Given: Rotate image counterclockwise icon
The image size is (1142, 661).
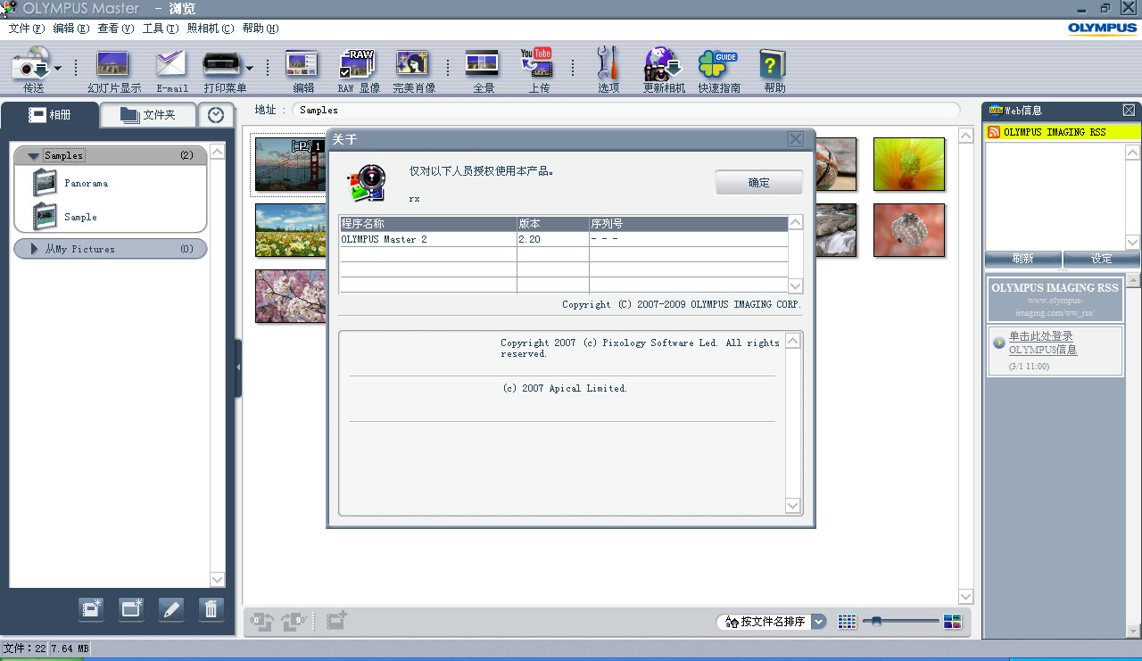Looking at the screenshot, I should coord(262,621).
